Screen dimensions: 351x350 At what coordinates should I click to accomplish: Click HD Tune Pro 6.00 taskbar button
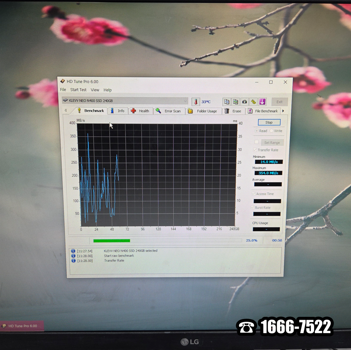coord(22,326)
